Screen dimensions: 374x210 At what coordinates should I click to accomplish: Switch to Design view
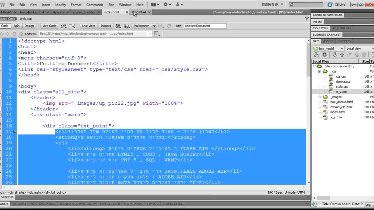pyautogui.click(x=29, y=26)
